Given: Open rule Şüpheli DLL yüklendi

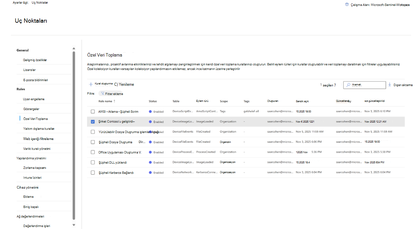Looking at the screenshot, I should pyautogui.click(x=113, y=162).
